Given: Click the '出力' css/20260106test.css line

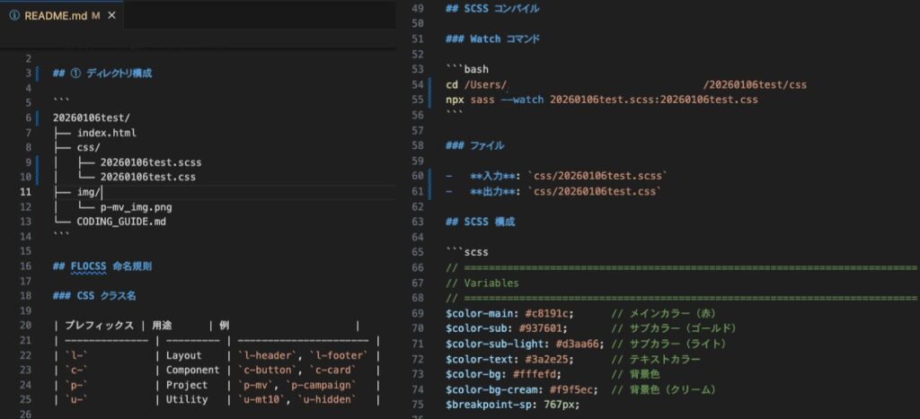Looking at the screenshot, I should point(553,191).
